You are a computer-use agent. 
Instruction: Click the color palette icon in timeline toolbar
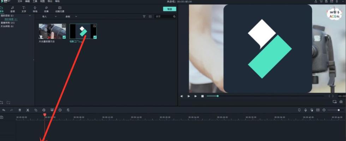tap(44, 110)
